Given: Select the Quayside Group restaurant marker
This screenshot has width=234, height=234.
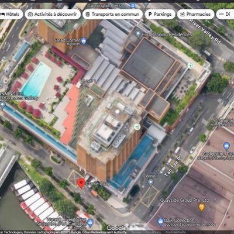Looking at the screenshot, I should click(201, 207).
